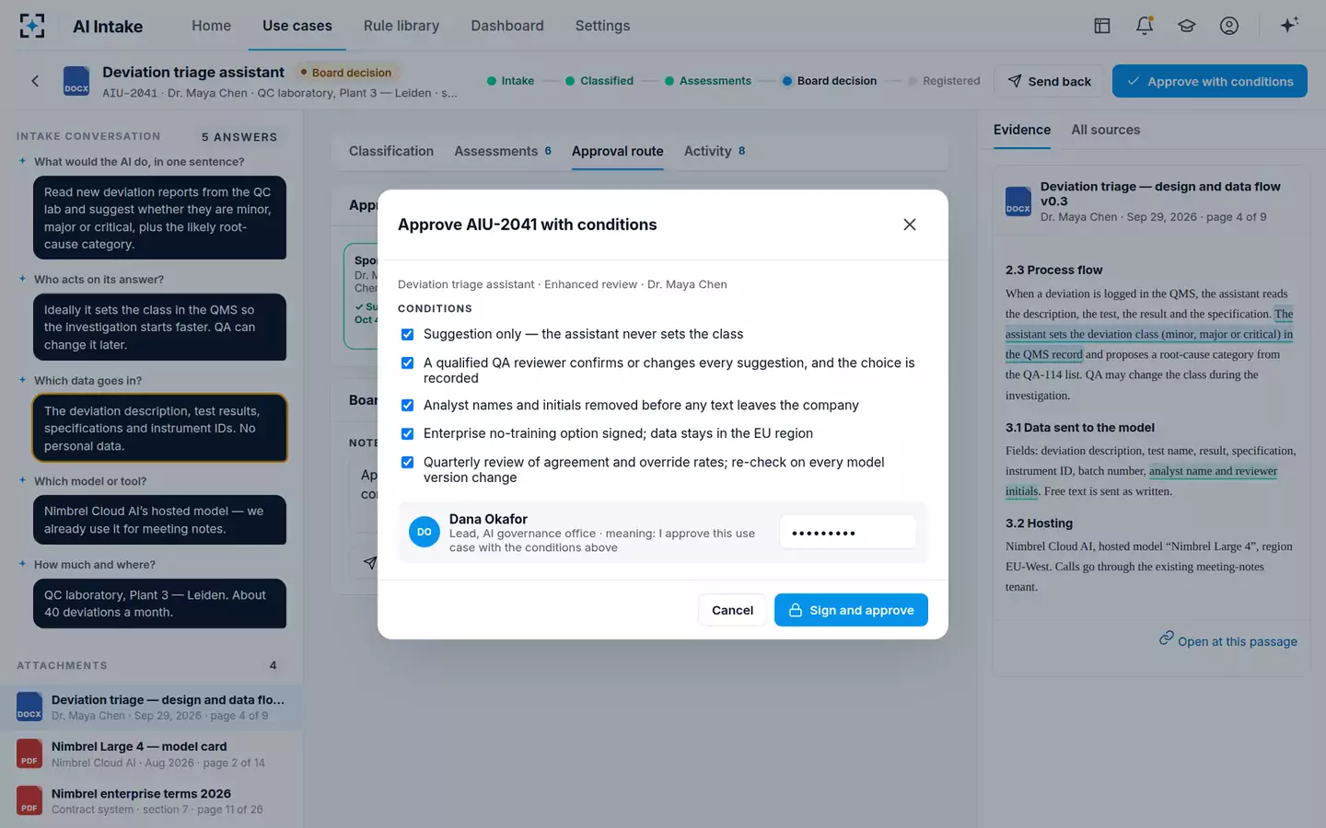Open the notifications bell
This screenshot has width=1326, height=828.
pyautogui.click(x=1145, y=26)
